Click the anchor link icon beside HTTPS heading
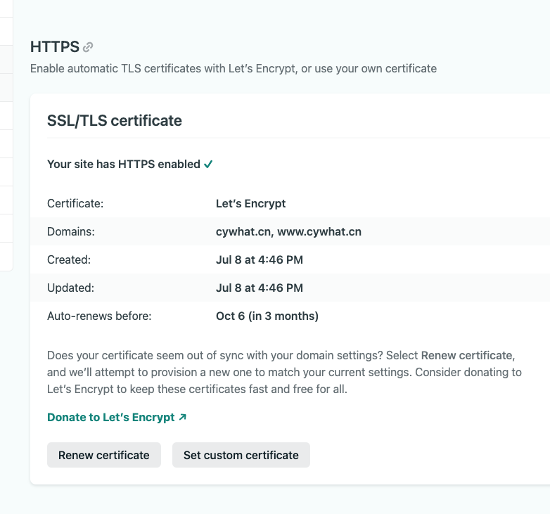 pos(88,48)
